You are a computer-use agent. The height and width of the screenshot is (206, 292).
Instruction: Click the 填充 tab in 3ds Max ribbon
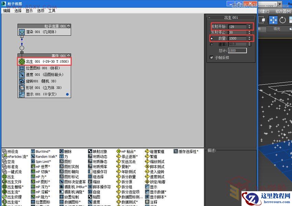point(277,29)
